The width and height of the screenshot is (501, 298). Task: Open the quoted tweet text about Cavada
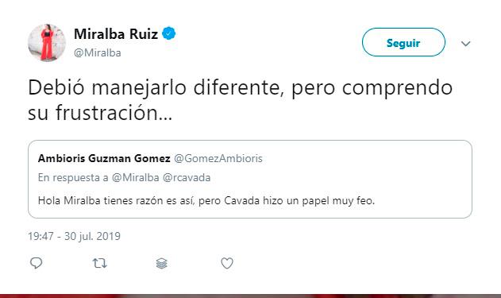(x=206, y=201)
